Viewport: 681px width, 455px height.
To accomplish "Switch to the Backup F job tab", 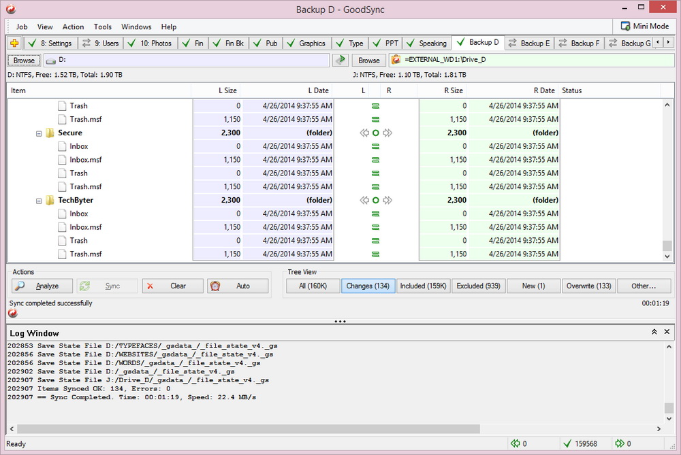I will pyautogui.click(x=580, y=44).
